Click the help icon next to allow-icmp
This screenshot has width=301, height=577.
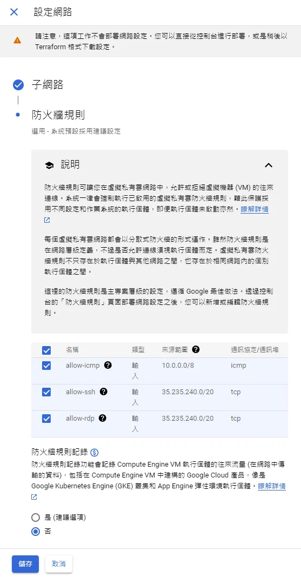pos(107,366)
